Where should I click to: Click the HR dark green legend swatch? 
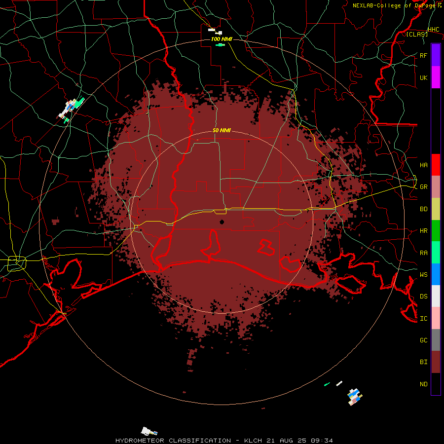(x=436, y=231)
